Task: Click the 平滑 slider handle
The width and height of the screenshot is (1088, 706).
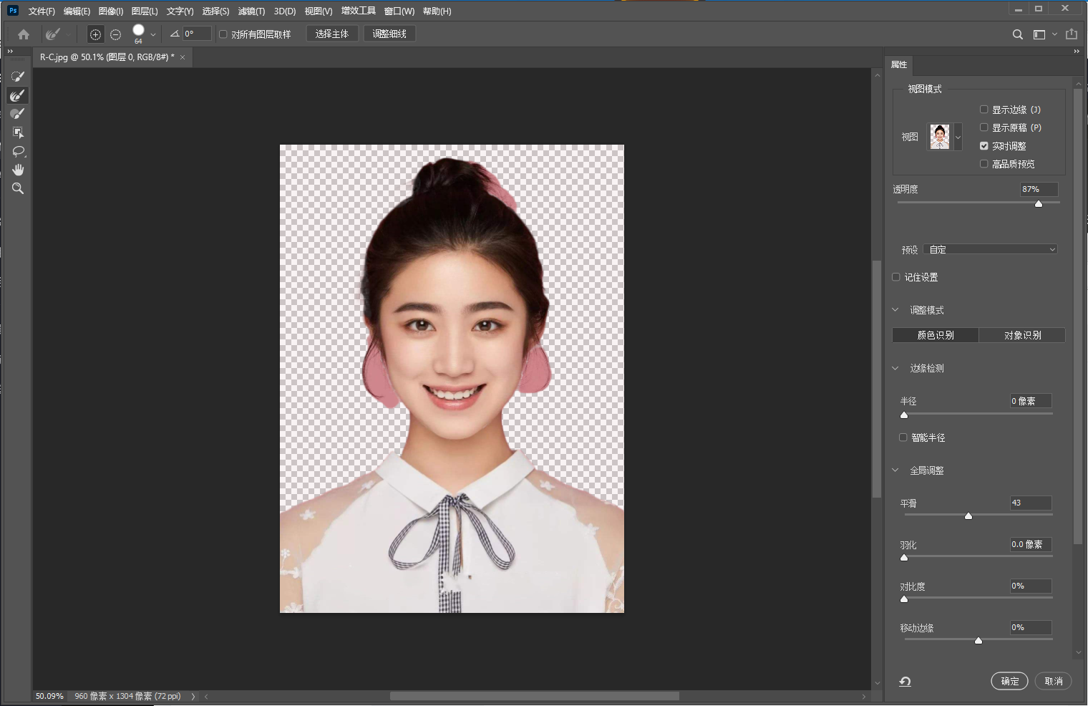Action: (968, 516)
